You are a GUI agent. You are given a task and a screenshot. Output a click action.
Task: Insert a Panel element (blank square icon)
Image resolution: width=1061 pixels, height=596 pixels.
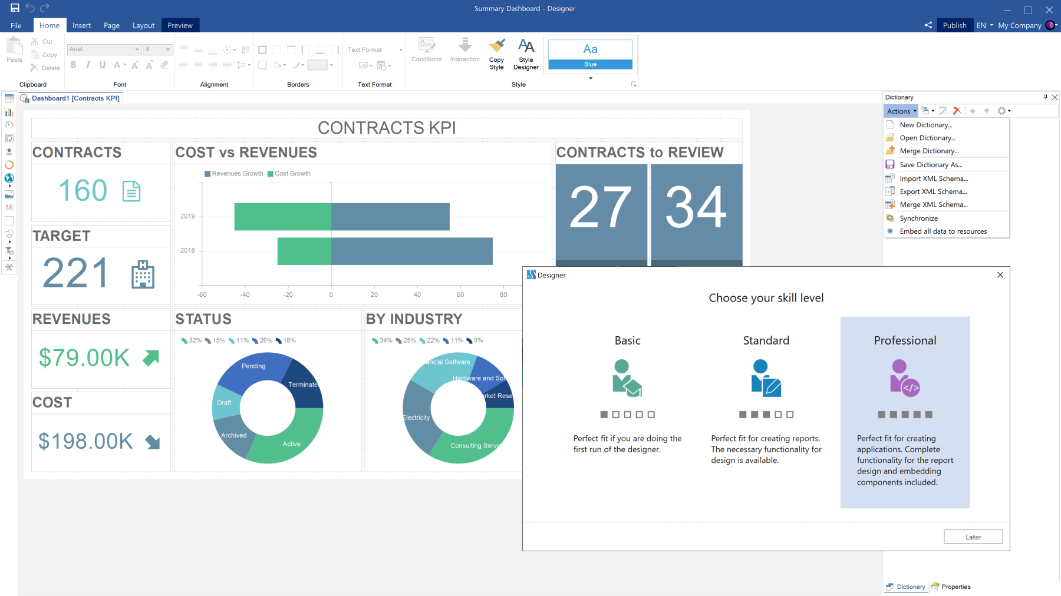(9, 221)
